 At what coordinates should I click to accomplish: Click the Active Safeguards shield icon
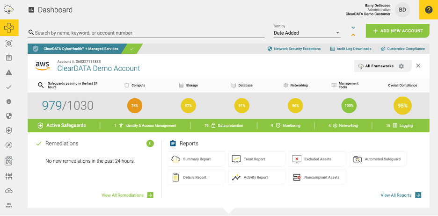[x=40, y=126]
